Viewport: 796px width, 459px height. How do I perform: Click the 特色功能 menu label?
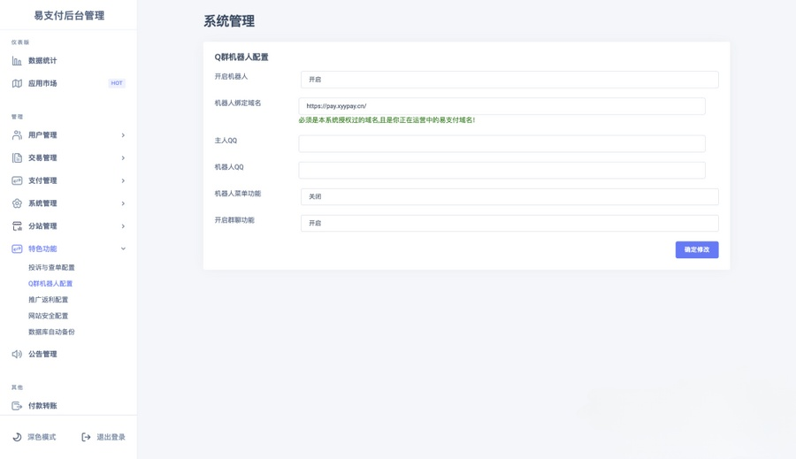42,249
